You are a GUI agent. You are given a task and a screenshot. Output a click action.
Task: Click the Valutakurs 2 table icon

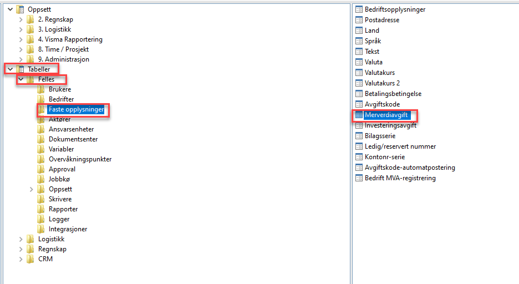(x=359, y=83)
